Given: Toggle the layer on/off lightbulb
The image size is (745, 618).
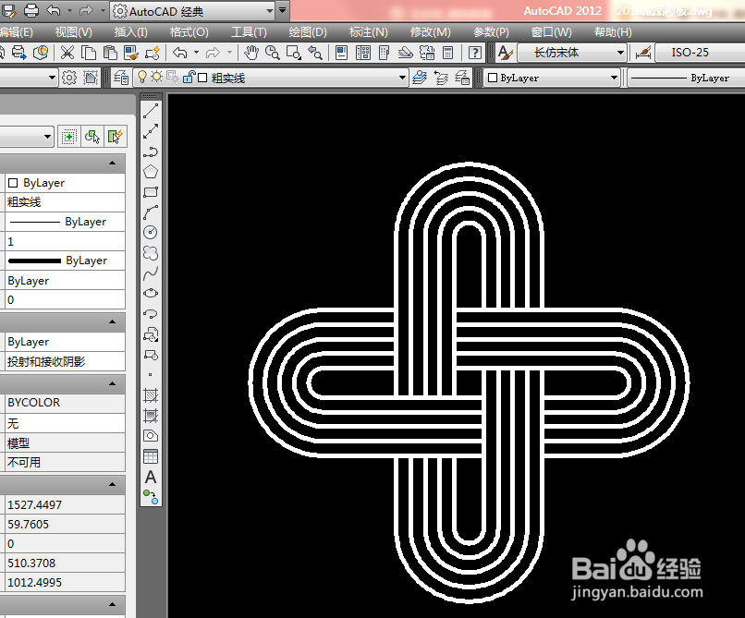Looking at the screenshot, I should 142,77.
